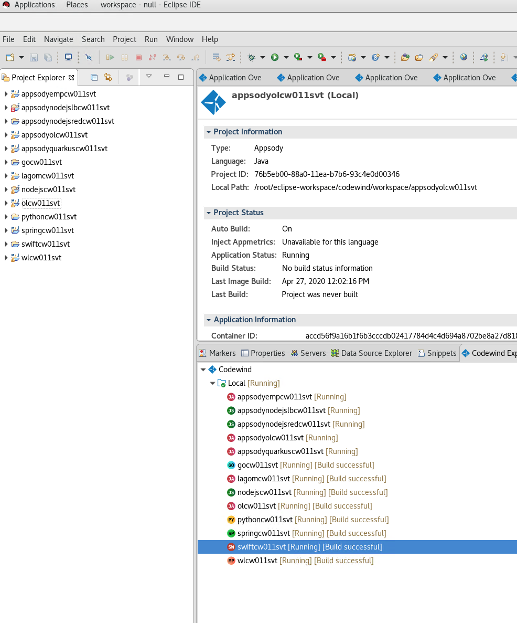Expand the gocw011svt project
The width and height of the screenshot is (517, 623).
[5, 162]
